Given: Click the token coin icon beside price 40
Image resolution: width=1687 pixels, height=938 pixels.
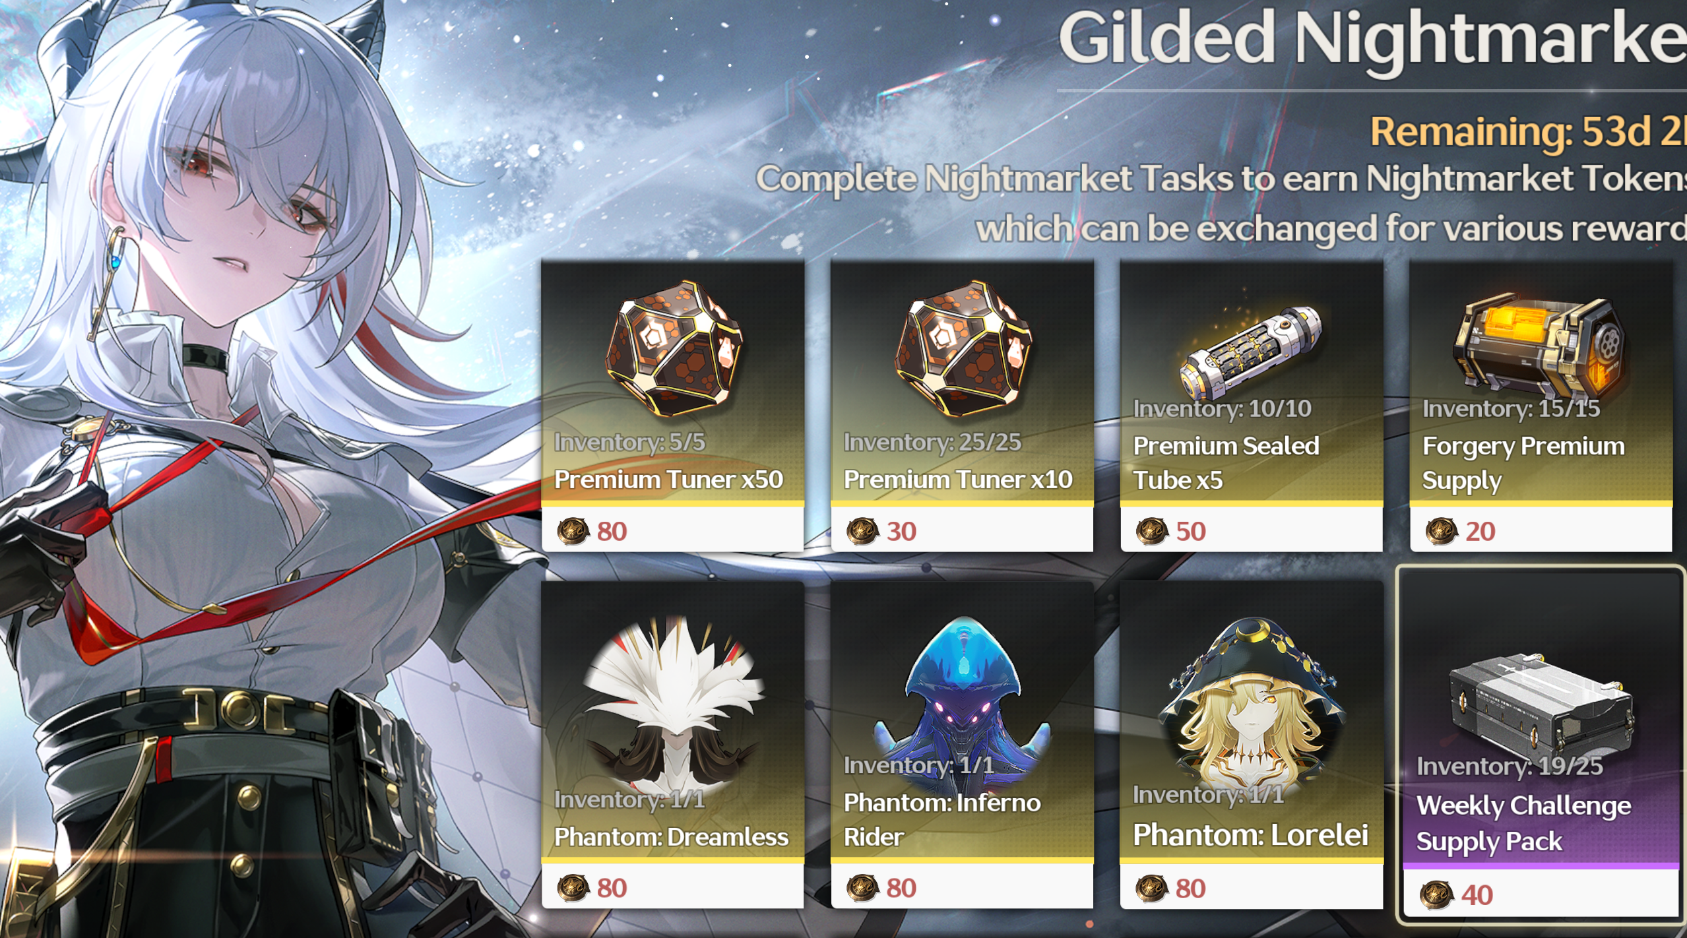Looking at the screenshot, I should pyautogui.click(x=1437, y=895).
